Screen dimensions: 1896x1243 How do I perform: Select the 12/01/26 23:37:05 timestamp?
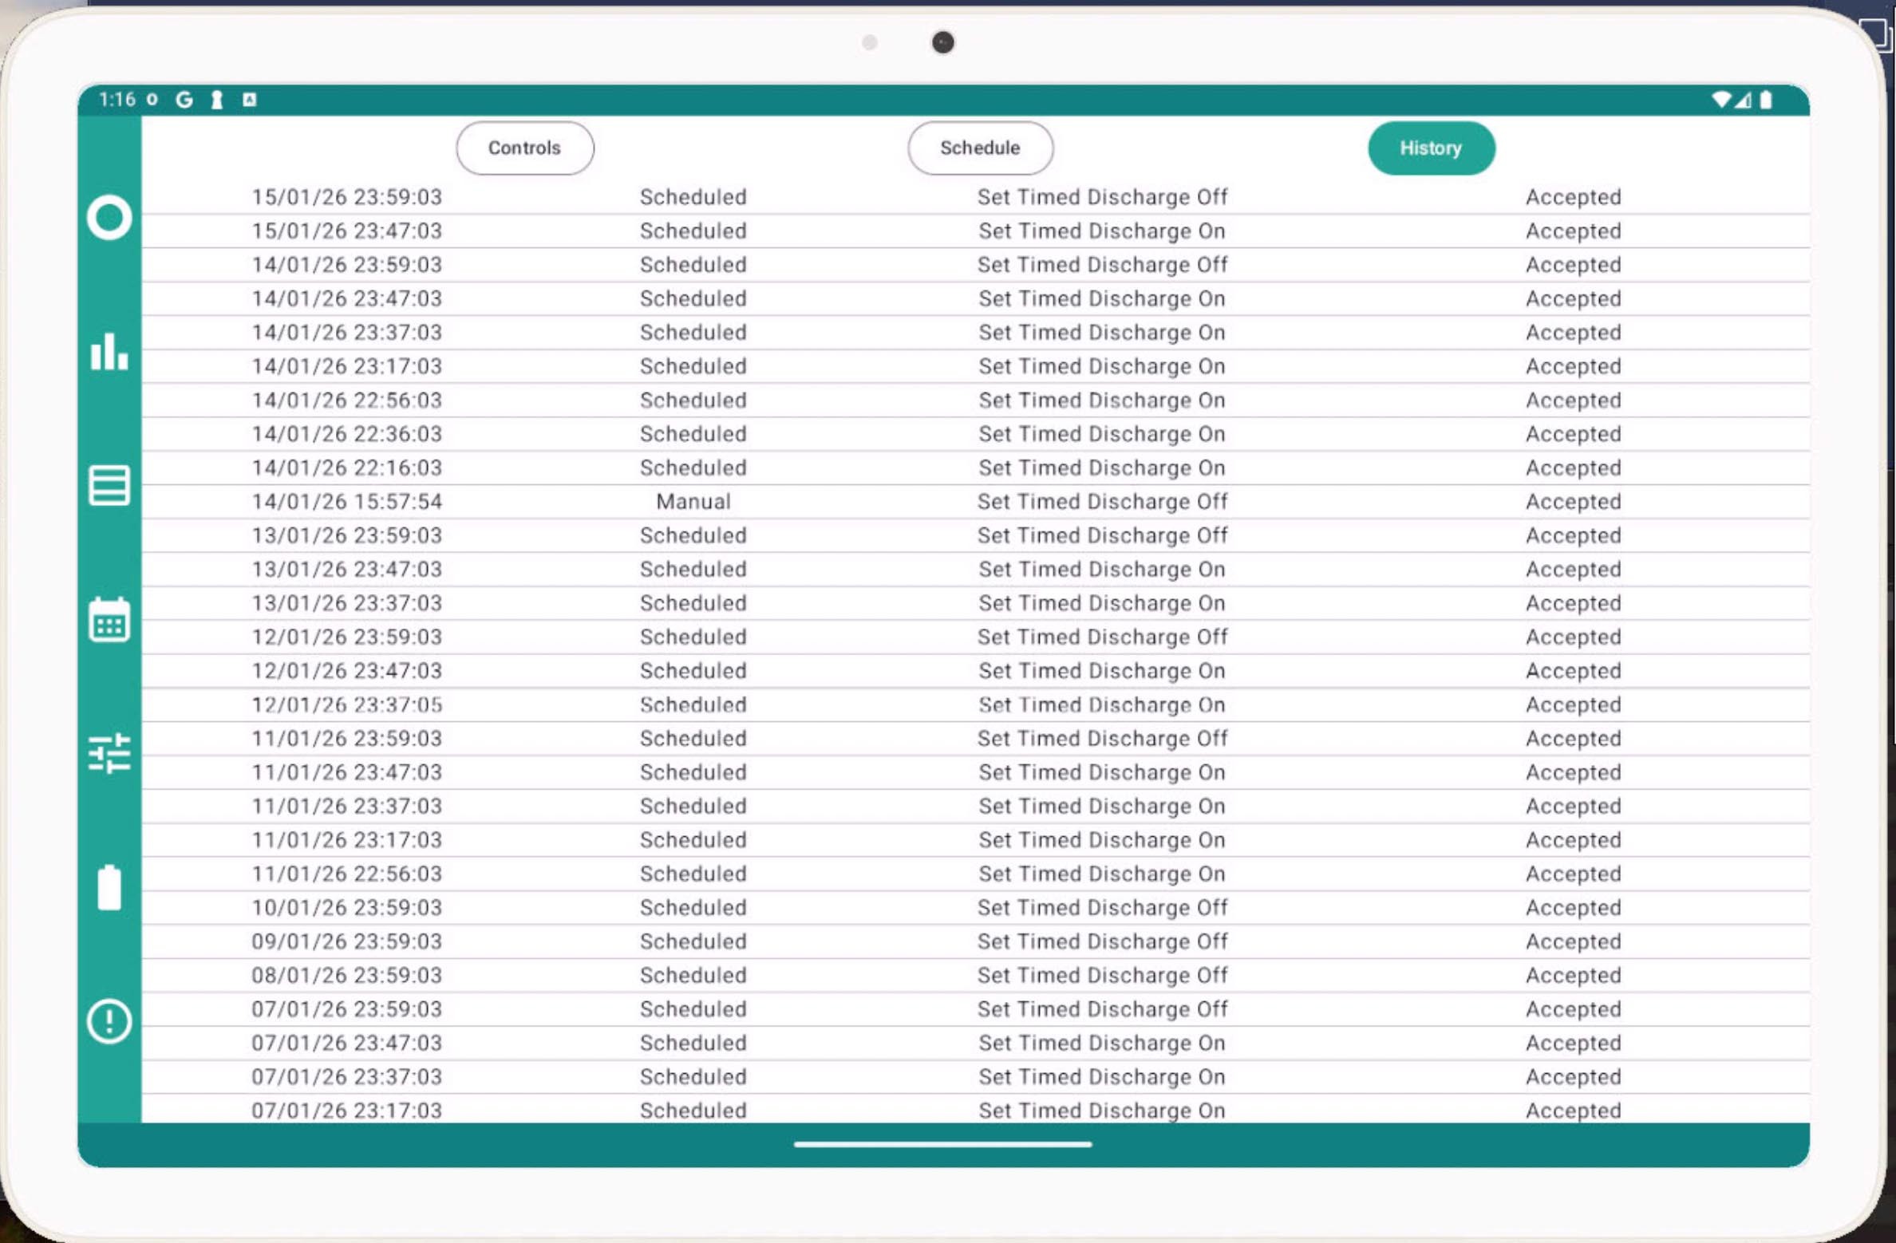pyautogui.click(x=347, y=704)
